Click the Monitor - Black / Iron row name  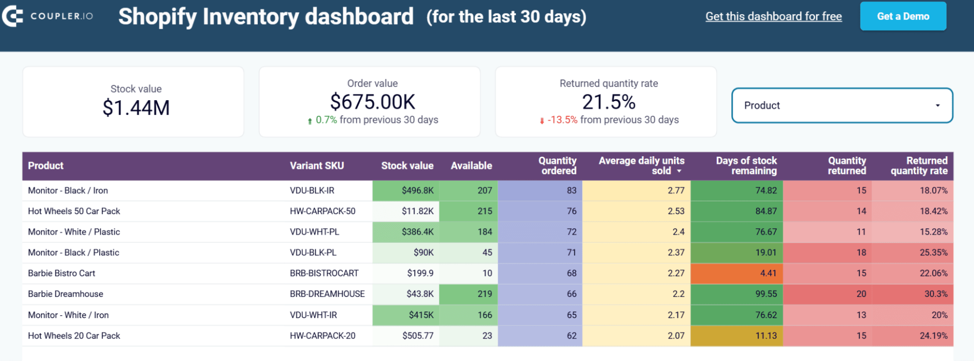click(68, 191)
